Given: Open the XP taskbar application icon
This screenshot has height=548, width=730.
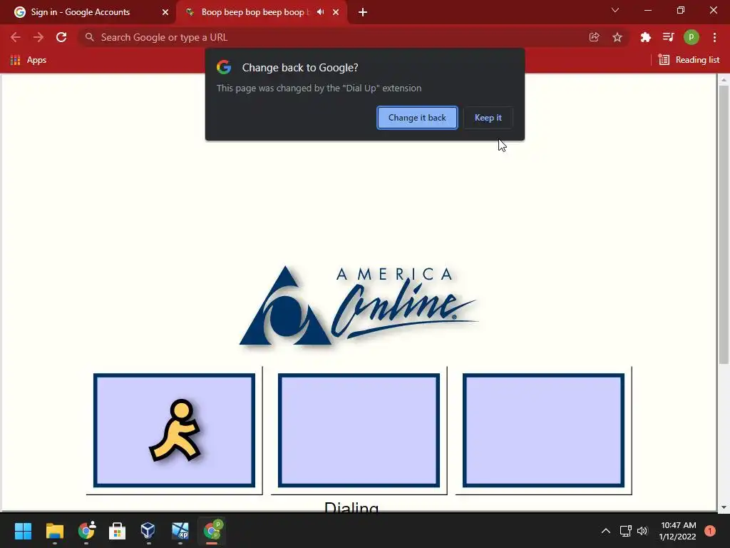Looking at the screenshot, I should tap(180, 531).
